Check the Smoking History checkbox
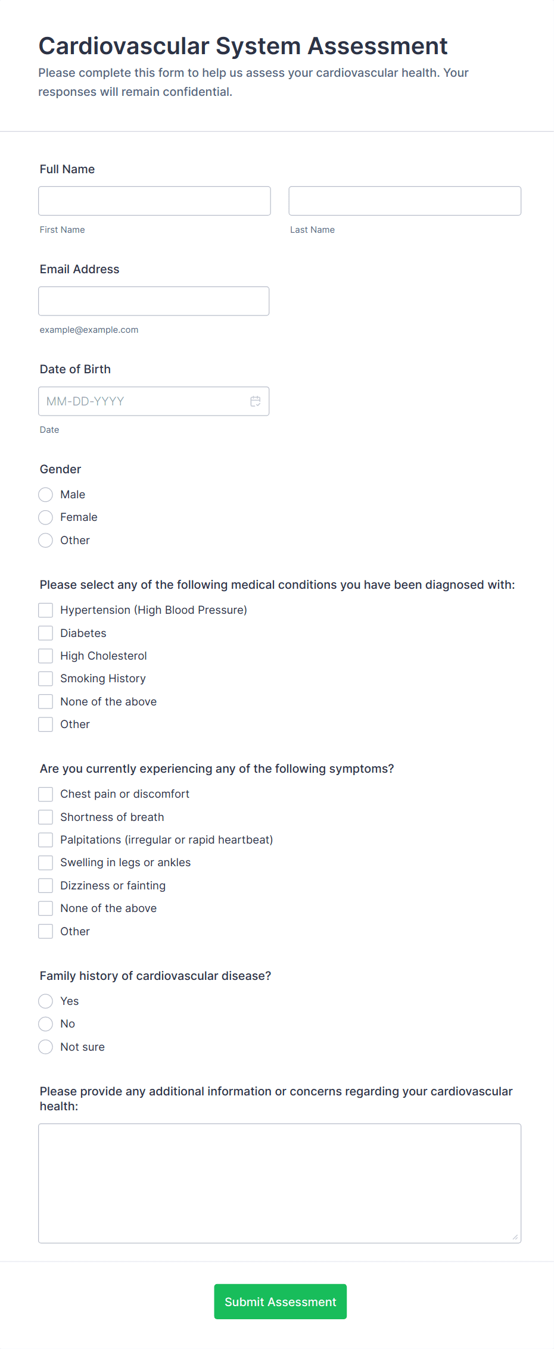The height and width of the screenshot is (1349, 554). (45, 678)
